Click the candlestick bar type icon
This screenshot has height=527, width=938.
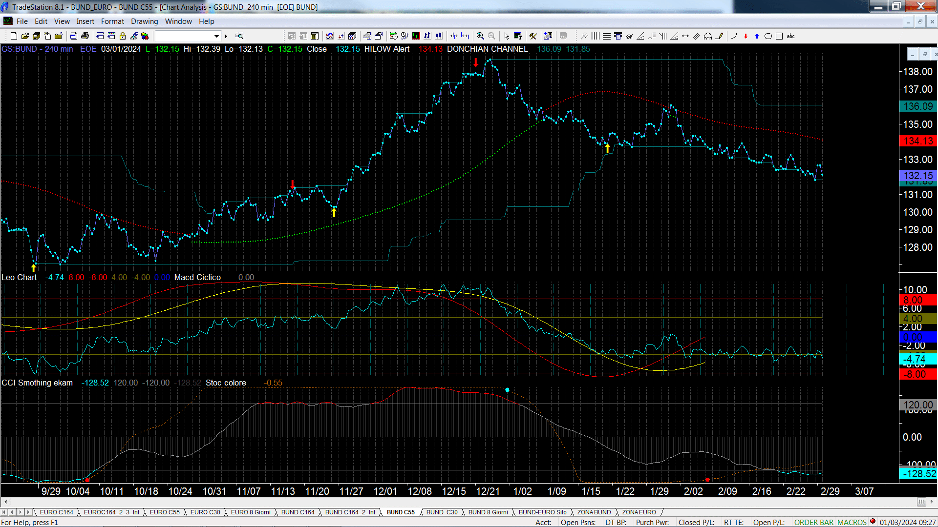coord(439,36)
